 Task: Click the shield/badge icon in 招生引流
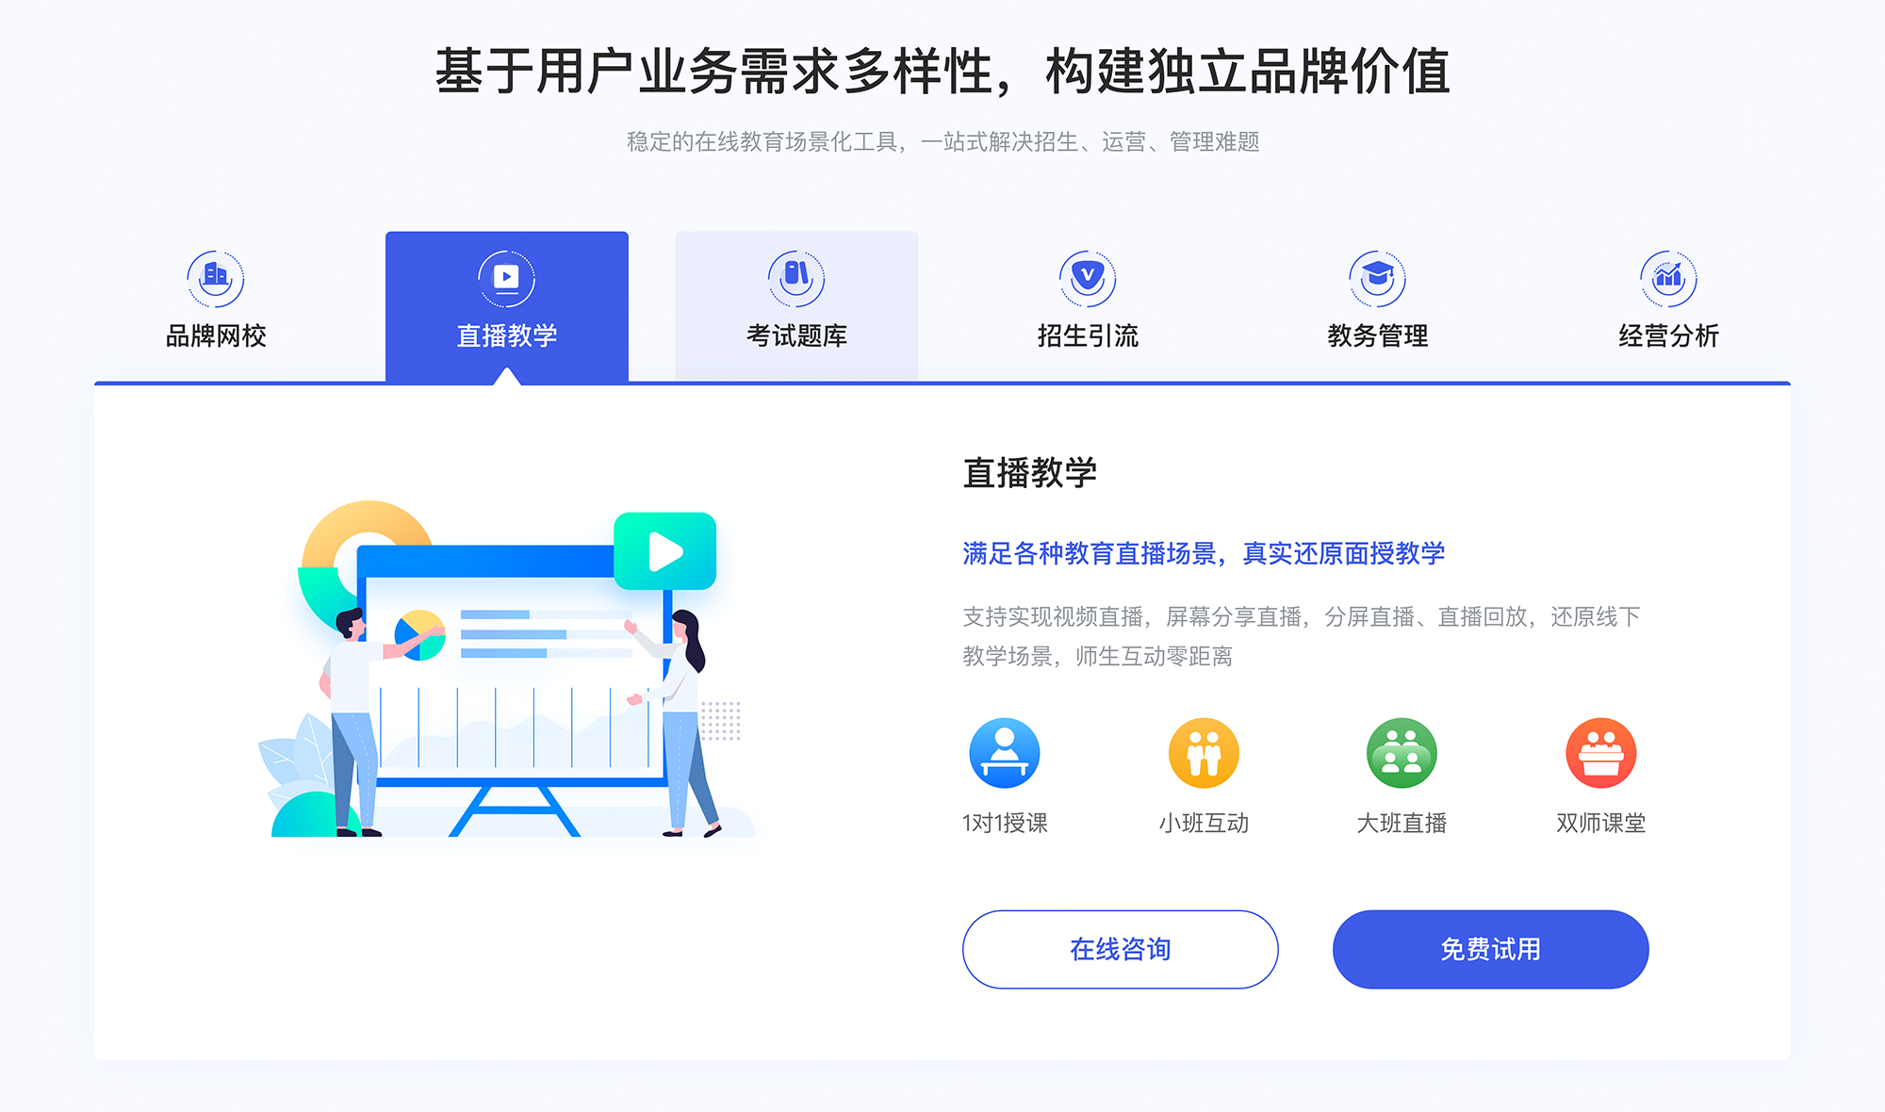pyautogui.click(x=1087, y=272)
